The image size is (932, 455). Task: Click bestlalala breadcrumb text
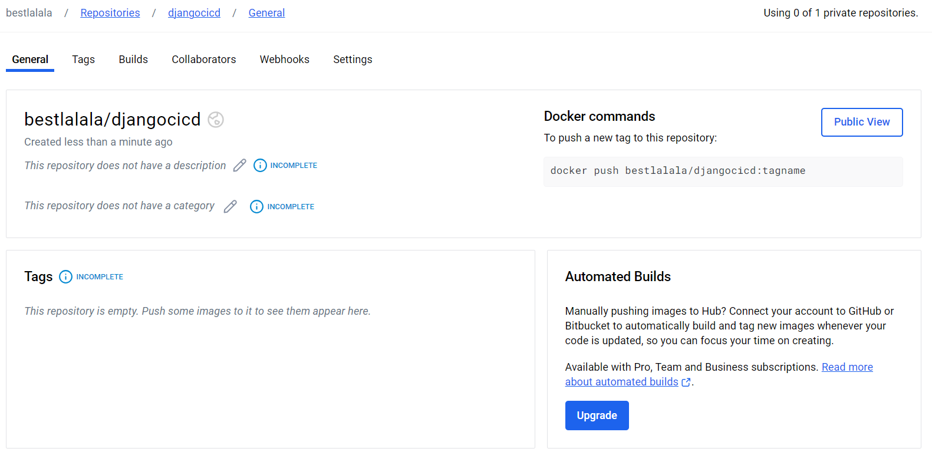[29, 13]
